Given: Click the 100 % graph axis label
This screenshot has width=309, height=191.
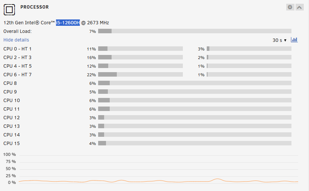Looking at the screenshot, I should (9, 154).
